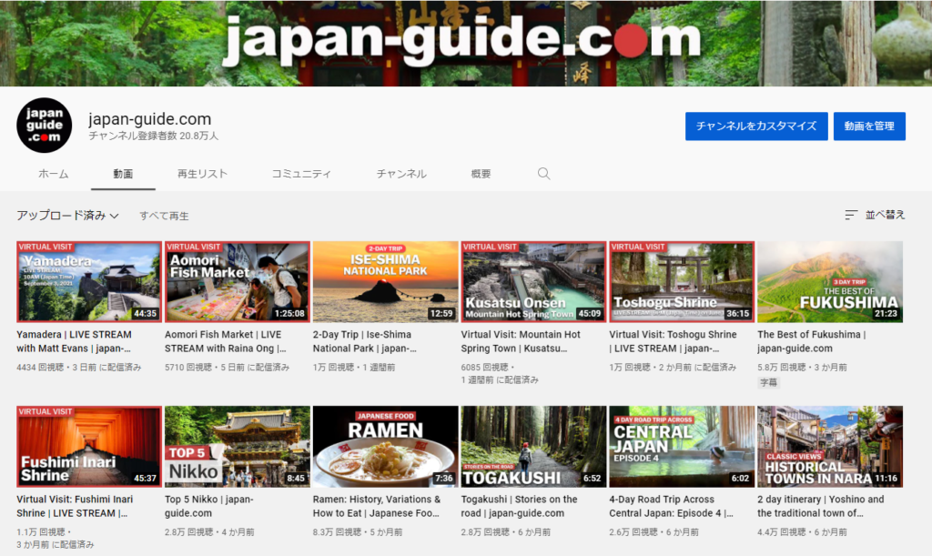Screen dimensions: 932x556
Task: Open the channel search magnifier icon
Action: 543,174
